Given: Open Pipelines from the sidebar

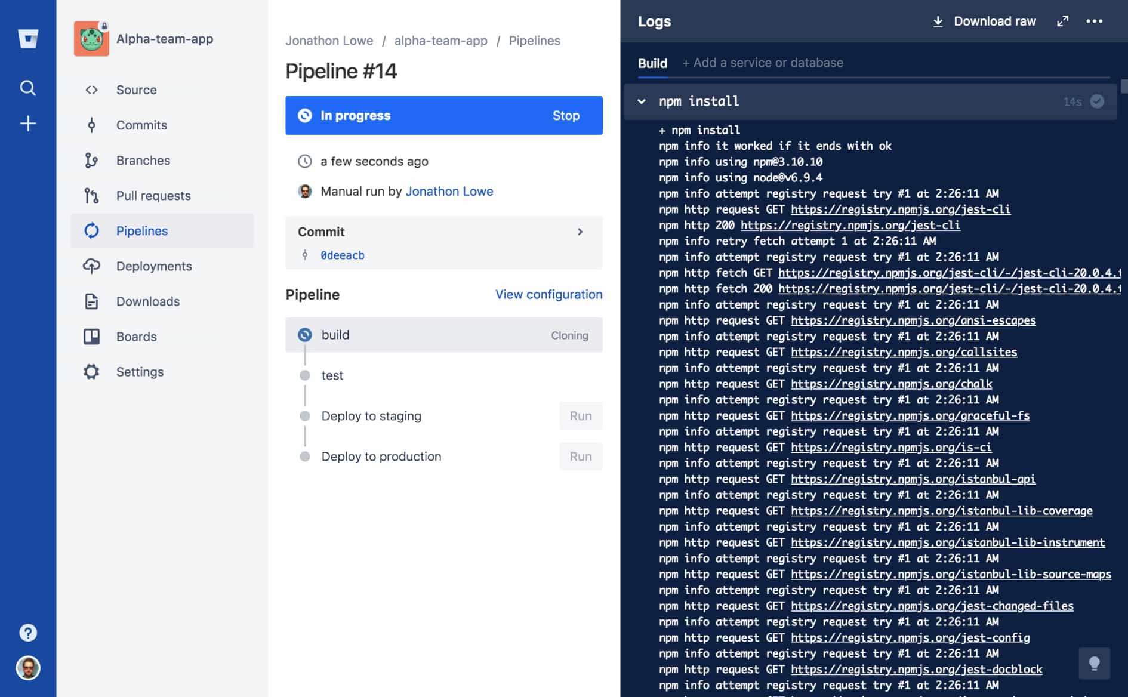Looking at the screenshot, I should coord(142,231).
